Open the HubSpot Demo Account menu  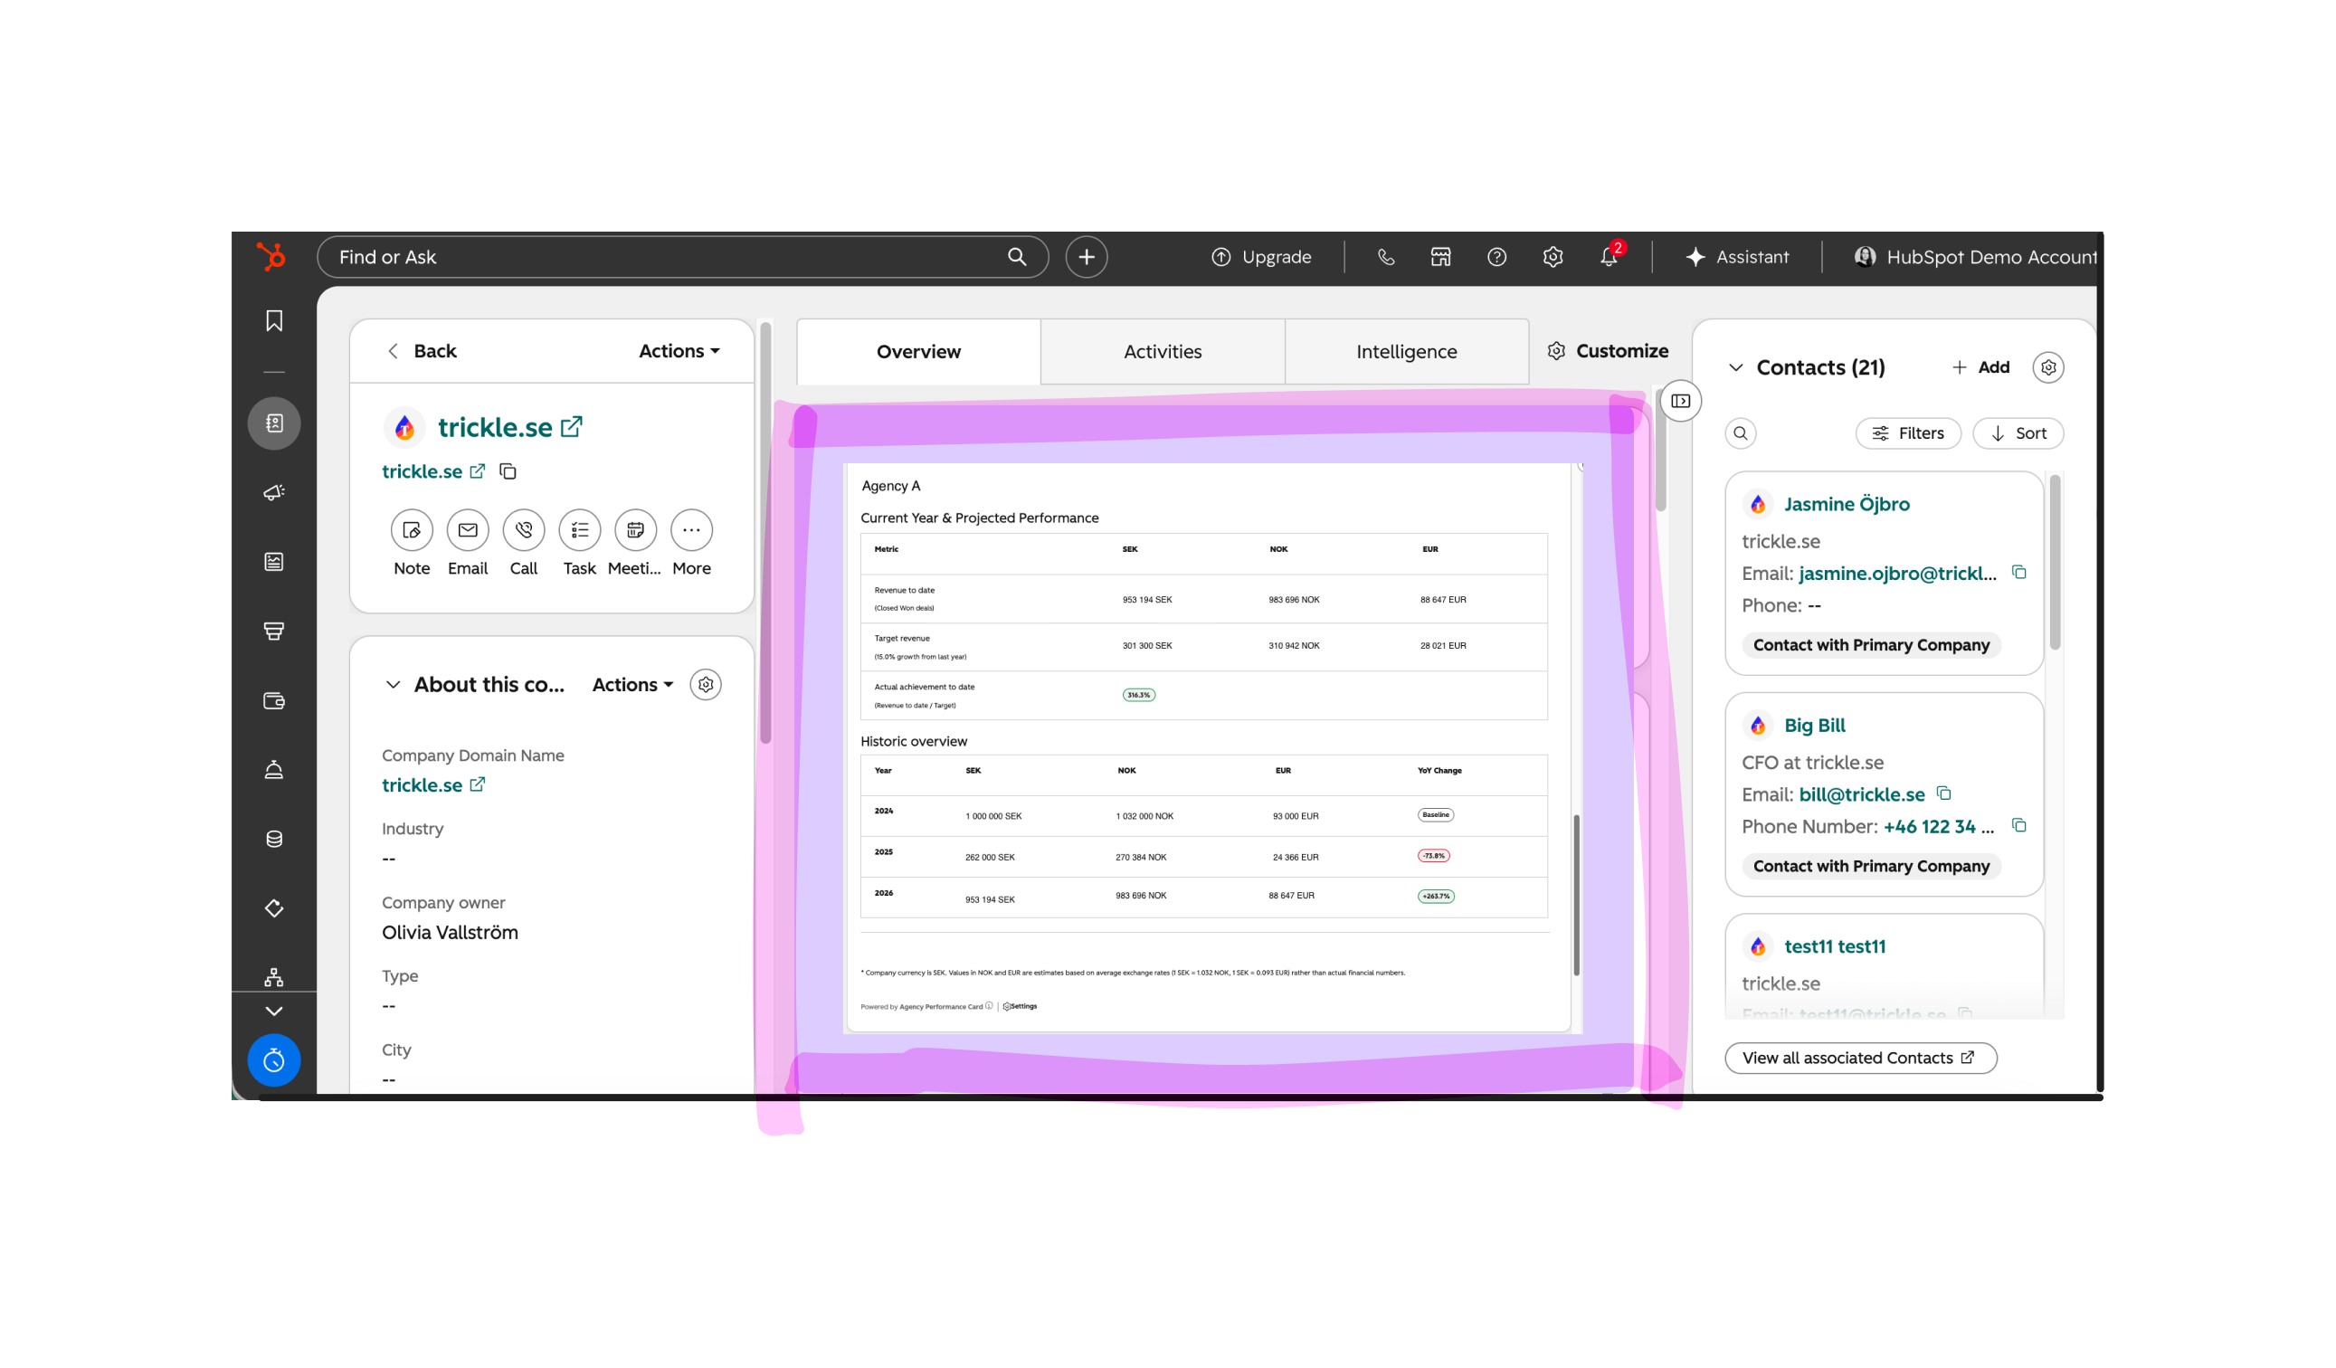tap(1974, 257)
